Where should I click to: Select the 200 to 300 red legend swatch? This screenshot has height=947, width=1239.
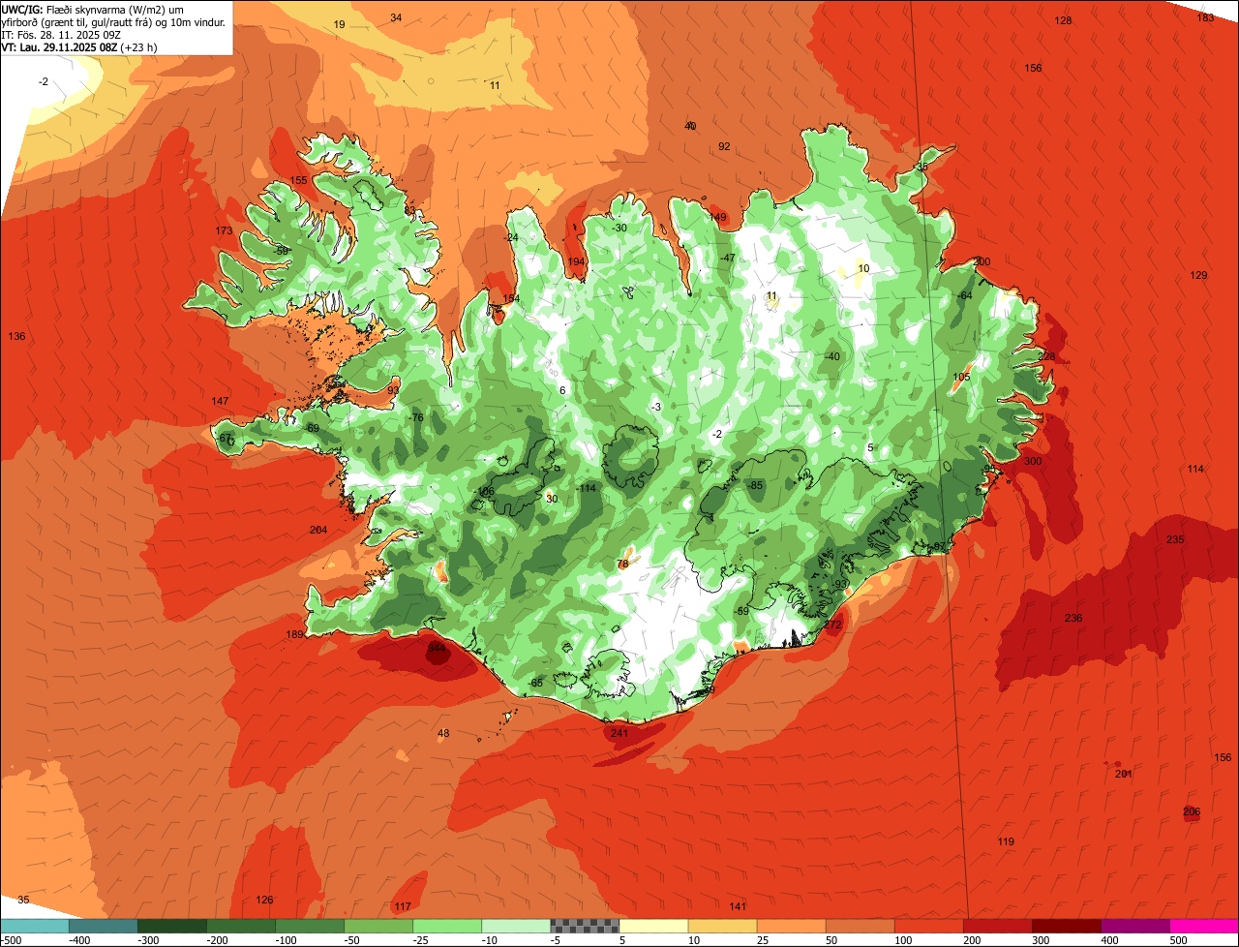997,926
